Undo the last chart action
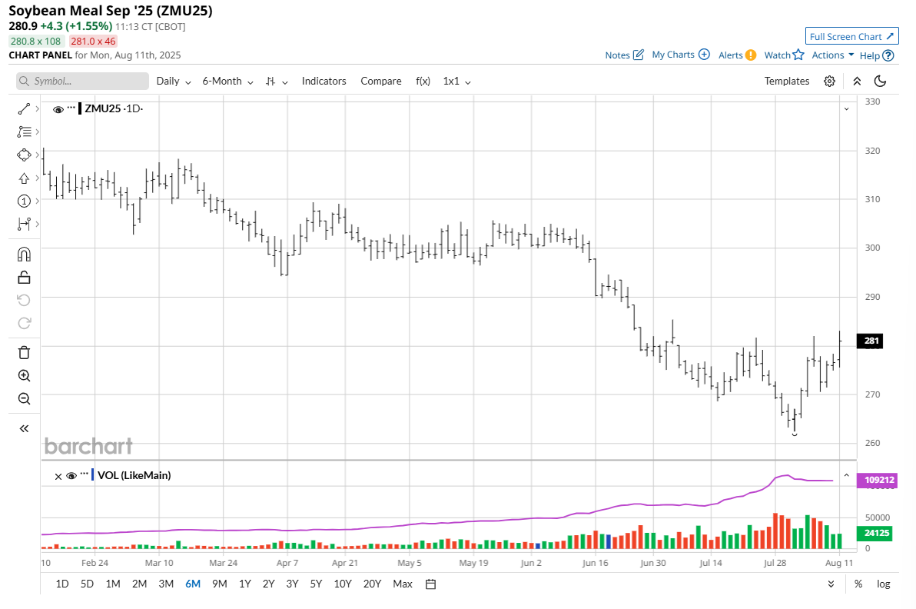 24,301
